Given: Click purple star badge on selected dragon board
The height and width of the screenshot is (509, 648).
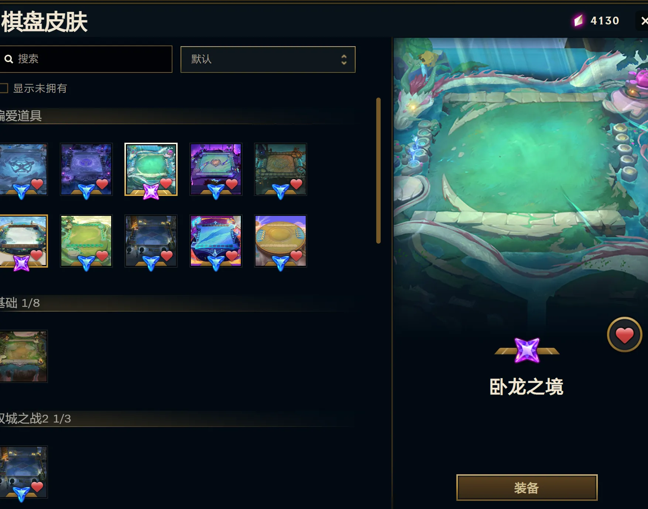Looking at the screenshot, I should 151,191.
